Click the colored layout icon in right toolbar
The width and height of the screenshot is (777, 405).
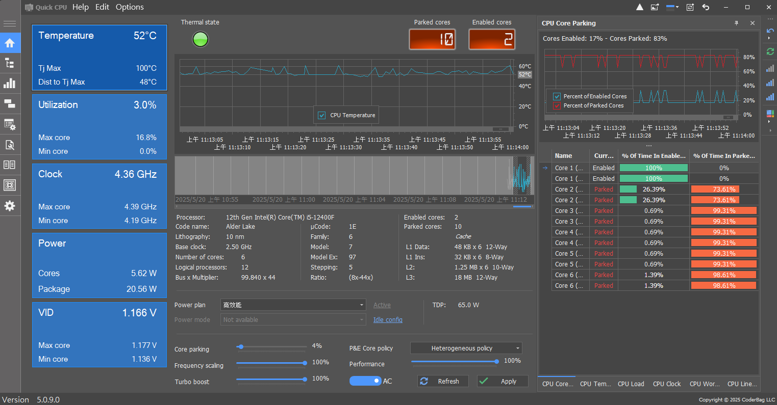770,114
